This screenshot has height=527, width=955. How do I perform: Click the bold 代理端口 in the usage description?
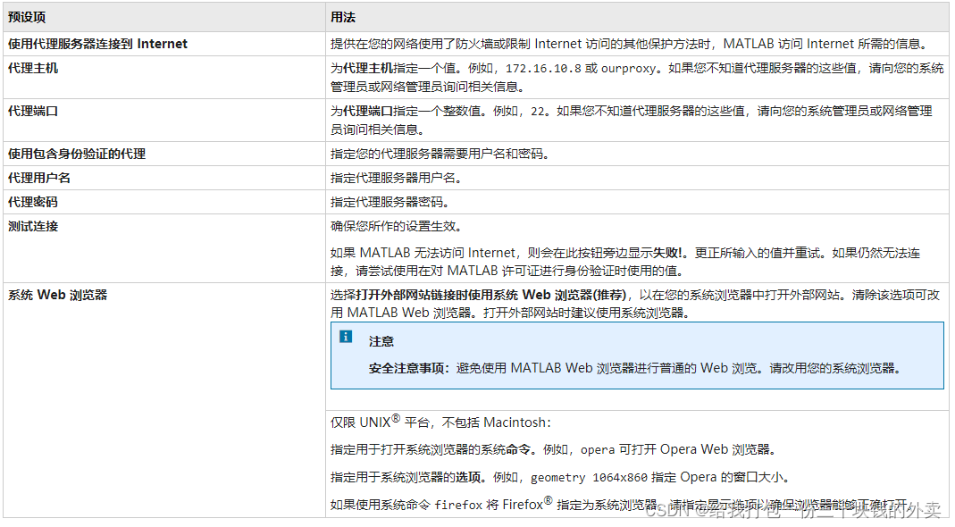[x=368, y=111]
